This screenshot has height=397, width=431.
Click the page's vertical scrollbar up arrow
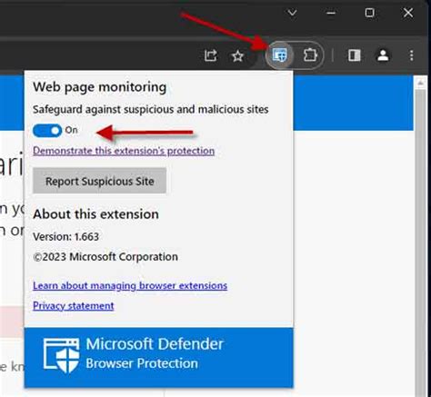coord(420,83)
